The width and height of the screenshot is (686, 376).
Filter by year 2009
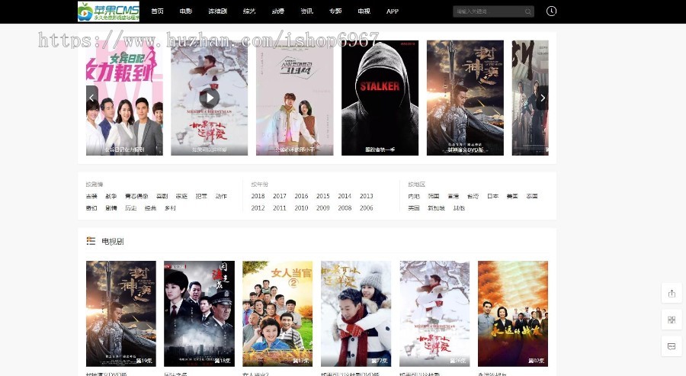pos(323,208)
